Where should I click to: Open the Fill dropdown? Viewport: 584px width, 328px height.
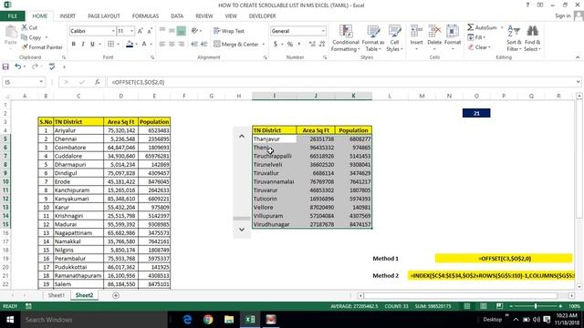[476, 37]
